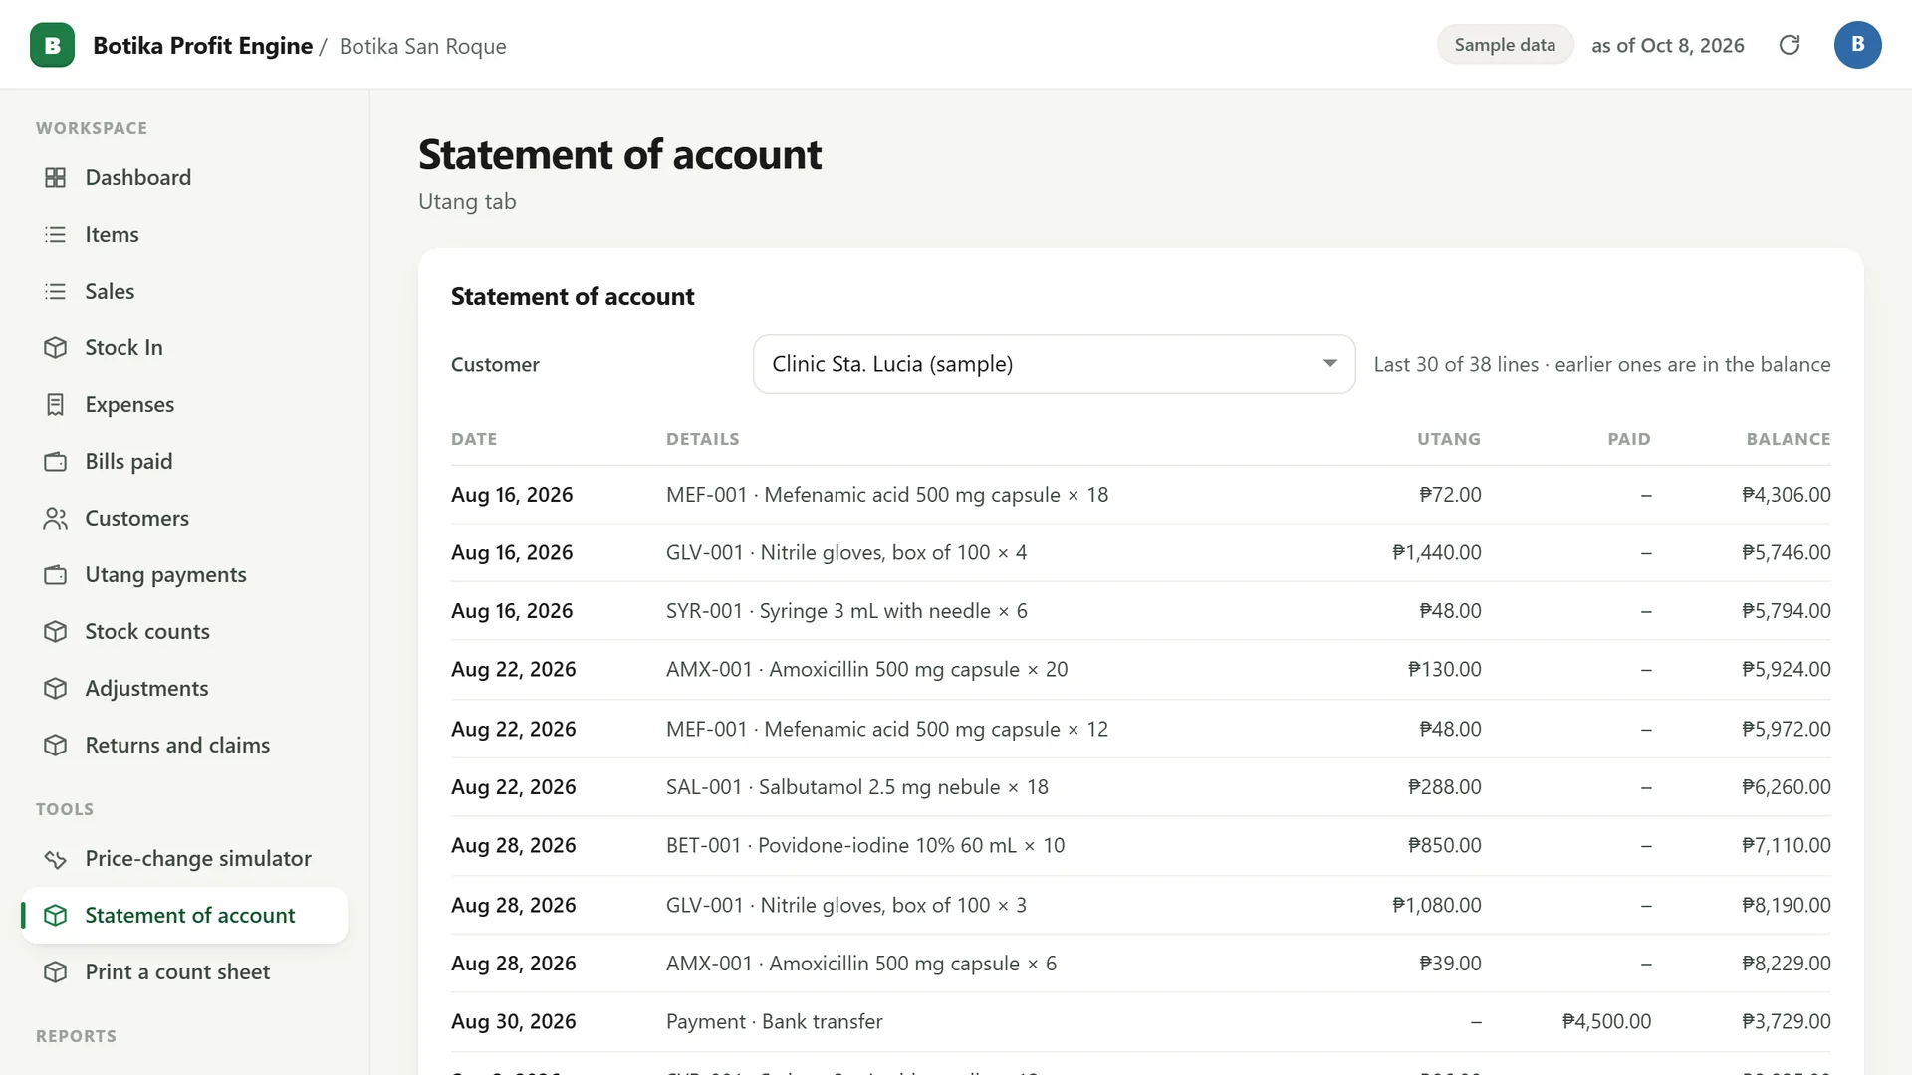Screen dimensions: 1912x1075
Task: Click the ₱4,500.00 paid amount
Action: pos(1606,1021)
